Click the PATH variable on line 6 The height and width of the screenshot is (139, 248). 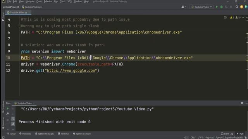(25, 32)
